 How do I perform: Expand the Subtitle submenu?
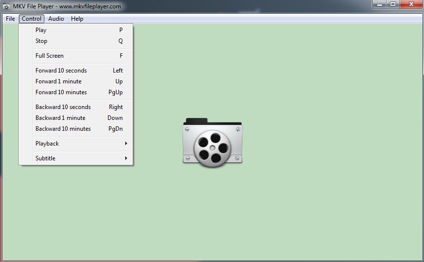point(76,158)
